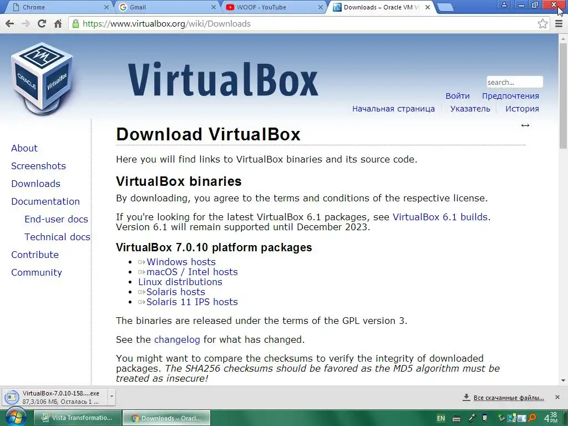Go to Downloads in the sidebar
This screenshot has height=426, width=568.
point(36,184)
